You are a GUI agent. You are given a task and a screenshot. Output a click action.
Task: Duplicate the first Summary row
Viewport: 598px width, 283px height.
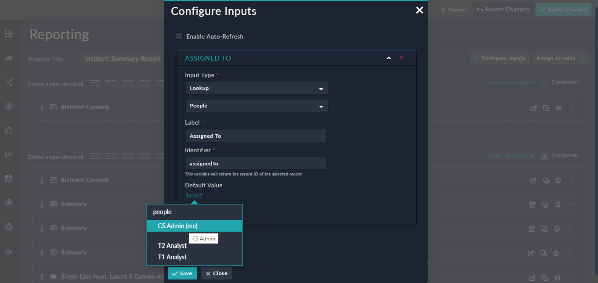[x=546, y=204]
